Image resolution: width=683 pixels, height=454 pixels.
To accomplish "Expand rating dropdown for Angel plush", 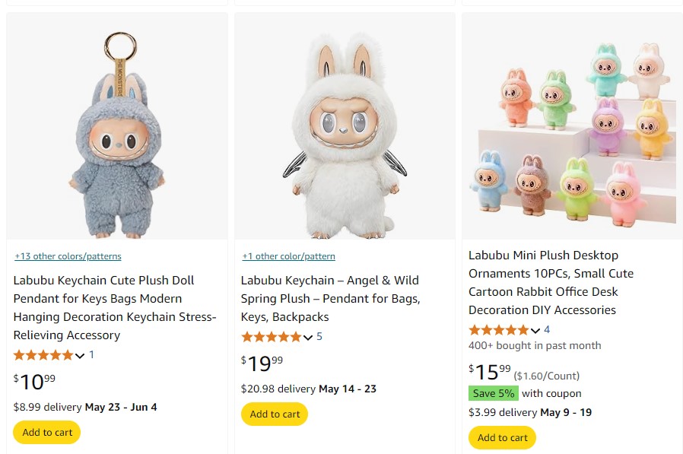I will (308, 338).
